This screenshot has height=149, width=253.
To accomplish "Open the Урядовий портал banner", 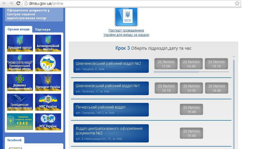I will (x=20, y=43).
